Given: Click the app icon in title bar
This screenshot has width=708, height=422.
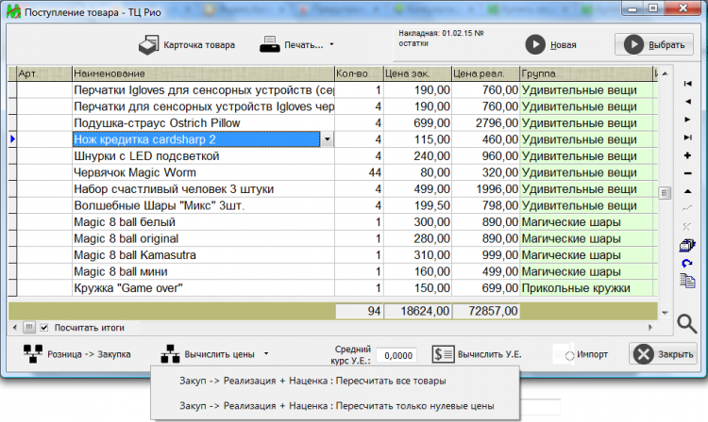Looking at the screenshot, I should (13, 11).
